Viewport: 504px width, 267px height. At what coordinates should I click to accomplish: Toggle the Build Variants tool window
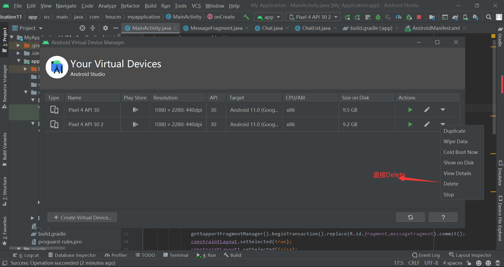coord(4,149)
